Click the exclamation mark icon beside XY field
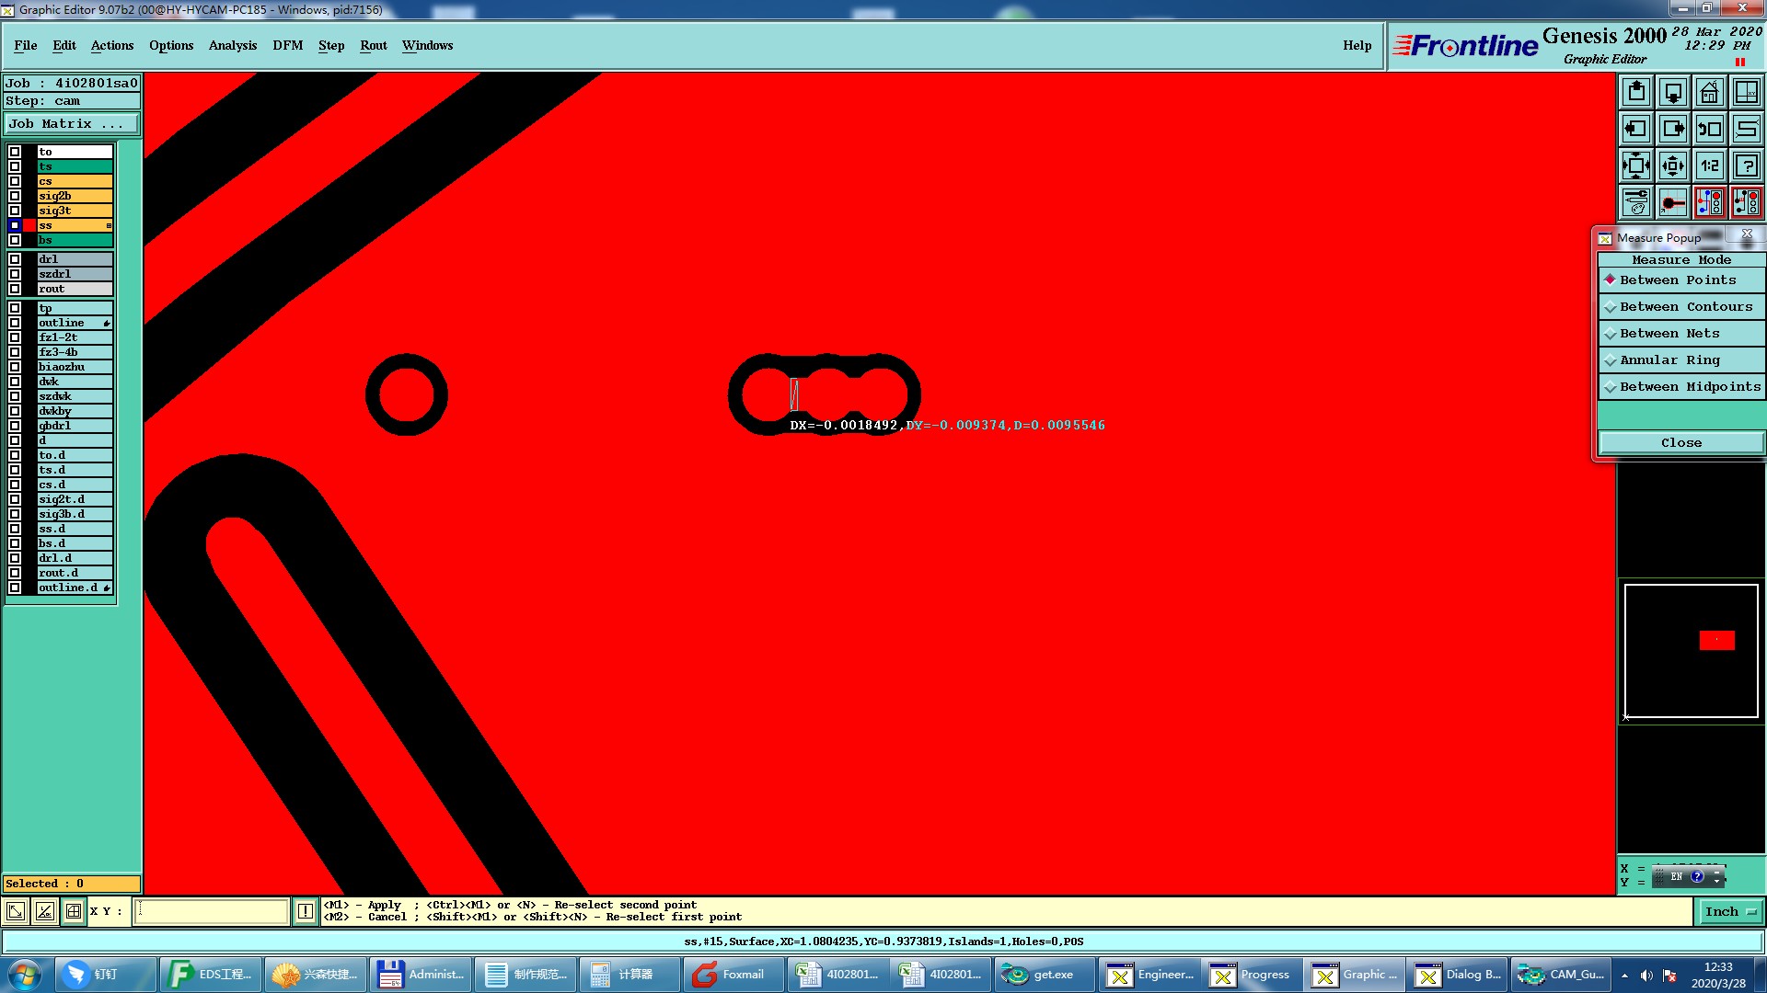Image resolution: width=1767 pixels, height=993 pixels. 306,911
